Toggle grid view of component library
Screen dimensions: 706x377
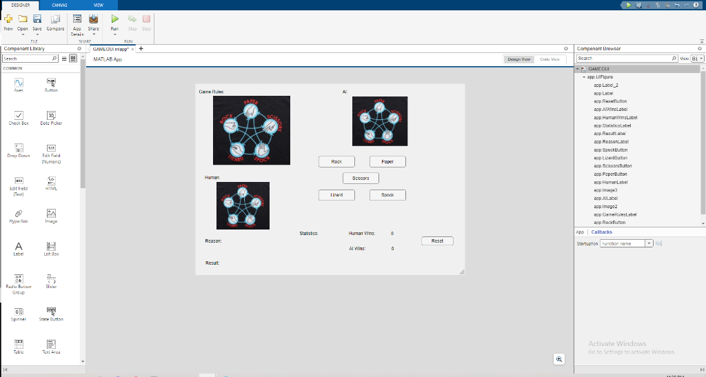coord(73,59)
